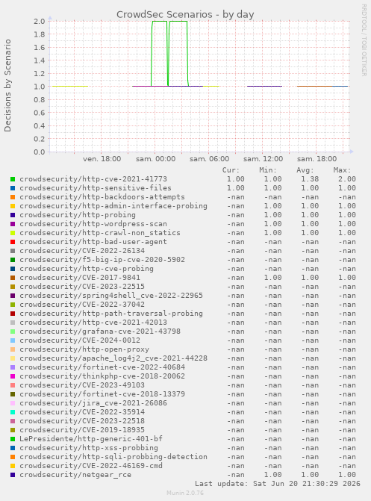The height and width of the screenshot is (501, 371).
Task: Click the sam. 06:00 time axis label
Action: point(209,159)
